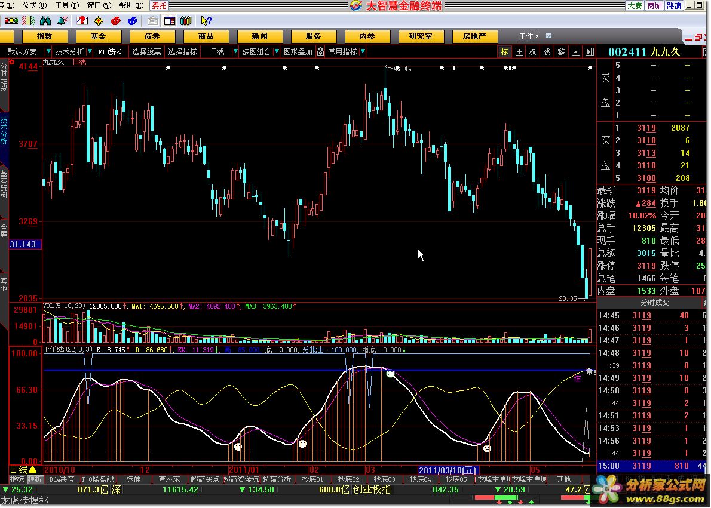Open the 工作区 workspace dropdown
The width and height of the screenshot is (711, 508).
click(x=548, y=36)
